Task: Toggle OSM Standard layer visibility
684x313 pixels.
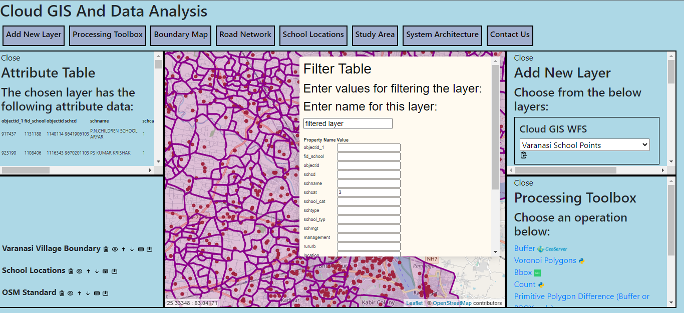Action: pos(71,293)
